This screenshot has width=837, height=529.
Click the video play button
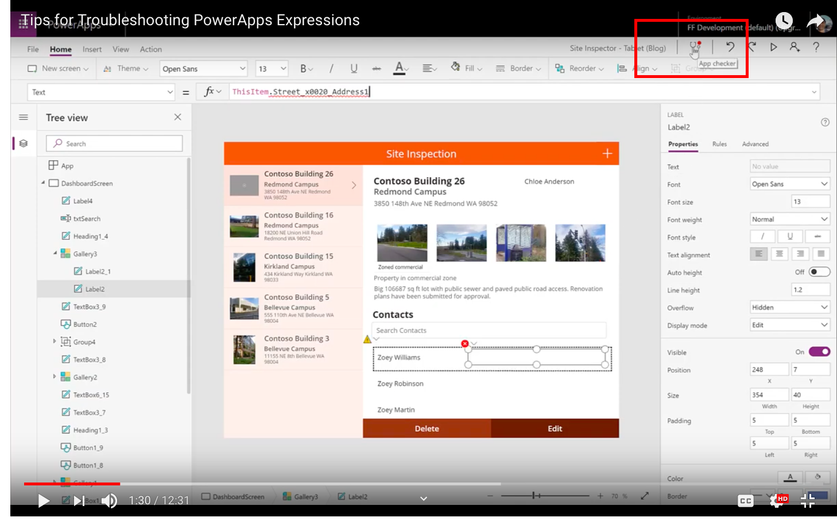[x=43, y=501]
